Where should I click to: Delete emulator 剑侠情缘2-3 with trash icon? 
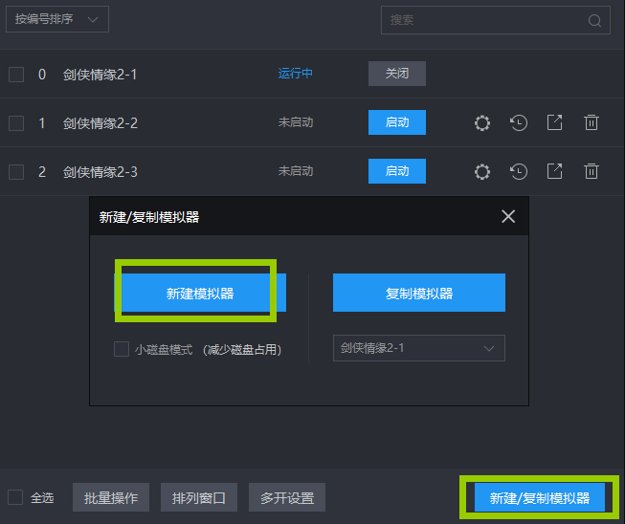click(592, 171)
